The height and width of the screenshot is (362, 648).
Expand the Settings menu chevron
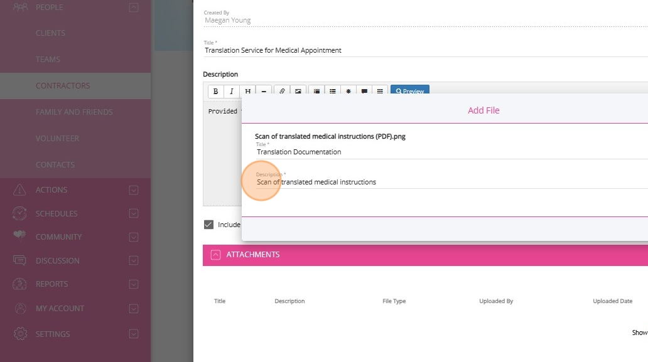click(134, 334)
